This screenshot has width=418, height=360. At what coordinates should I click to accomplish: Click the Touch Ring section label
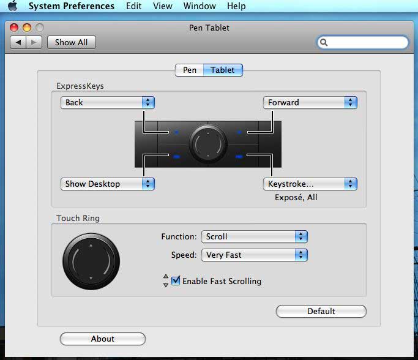point(78,218)
